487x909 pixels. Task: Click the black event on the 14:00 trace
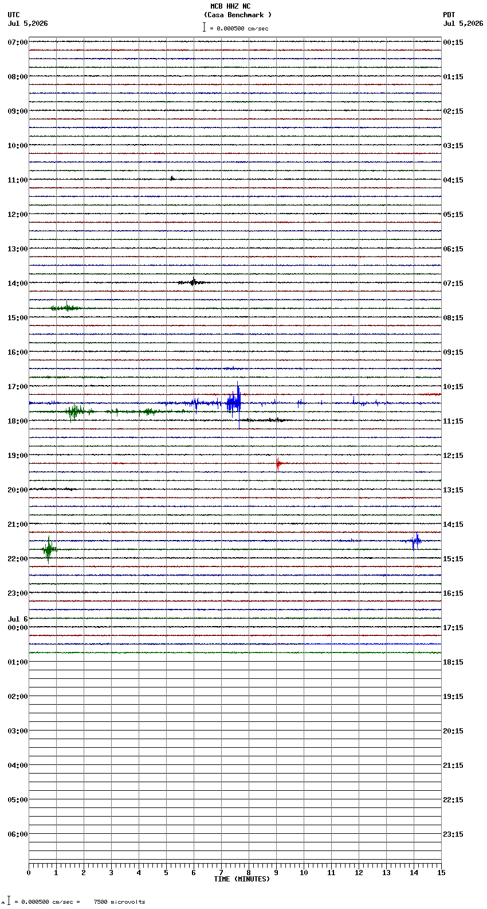[x=193, y=282]
